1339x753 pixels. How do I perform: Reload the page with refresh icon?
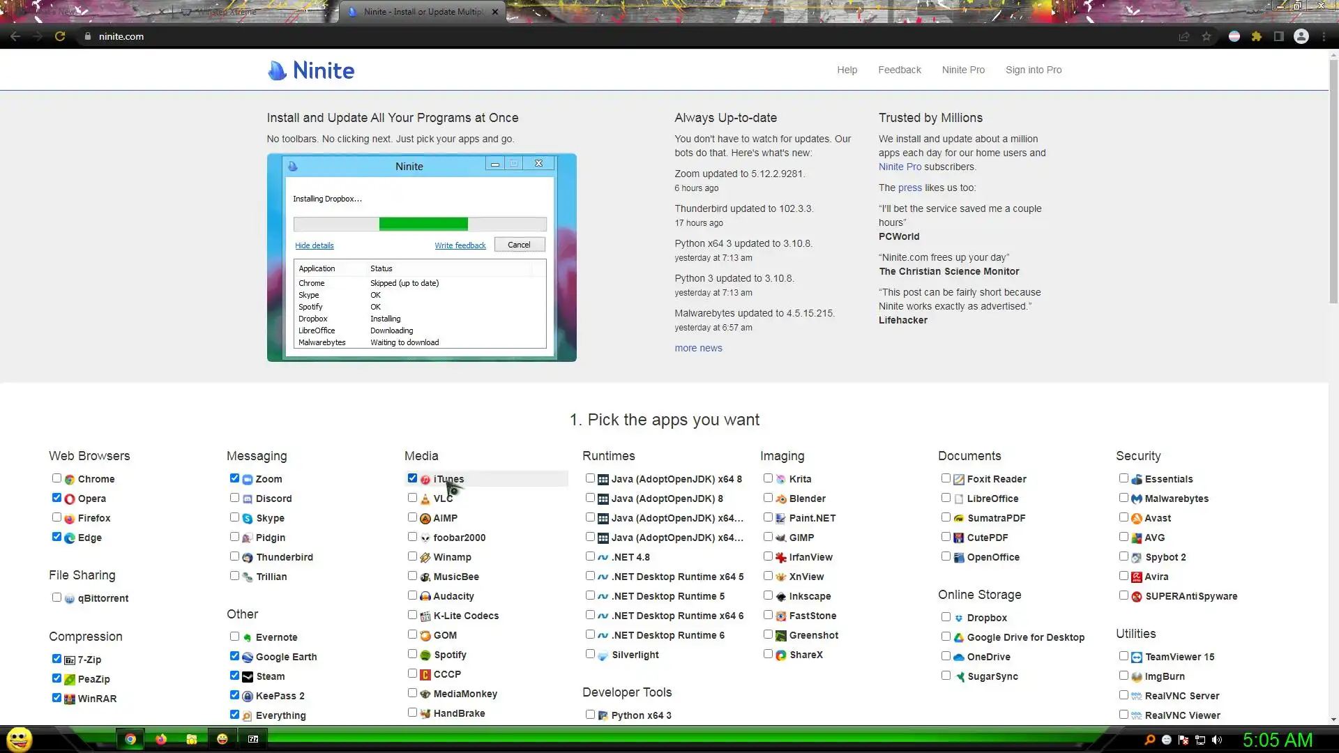tap(60, 36)
